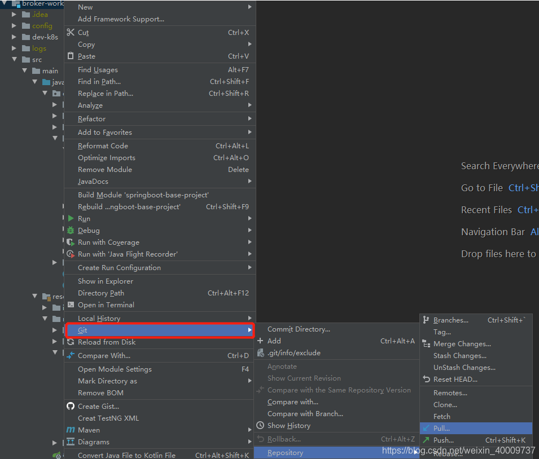
Task: Click the Maven m icon
Action: 71,430
